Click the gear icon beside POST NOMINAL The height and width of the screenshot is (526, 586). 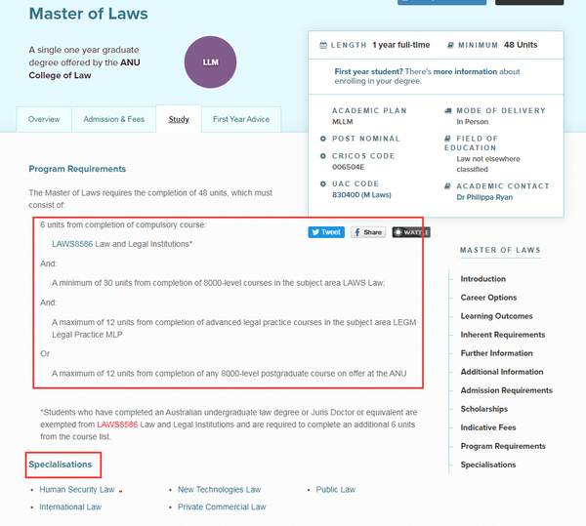[323, 139]
